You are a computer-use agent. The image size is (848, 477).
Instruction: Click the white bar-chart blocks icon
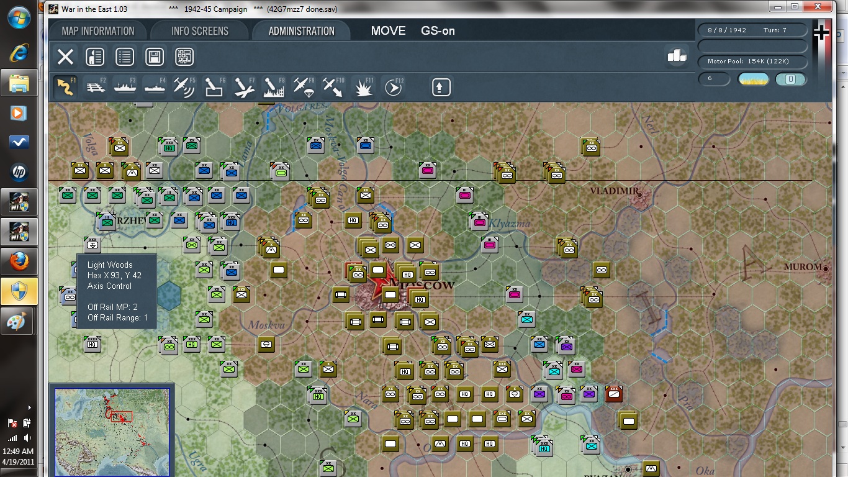[x=677, y=55]
